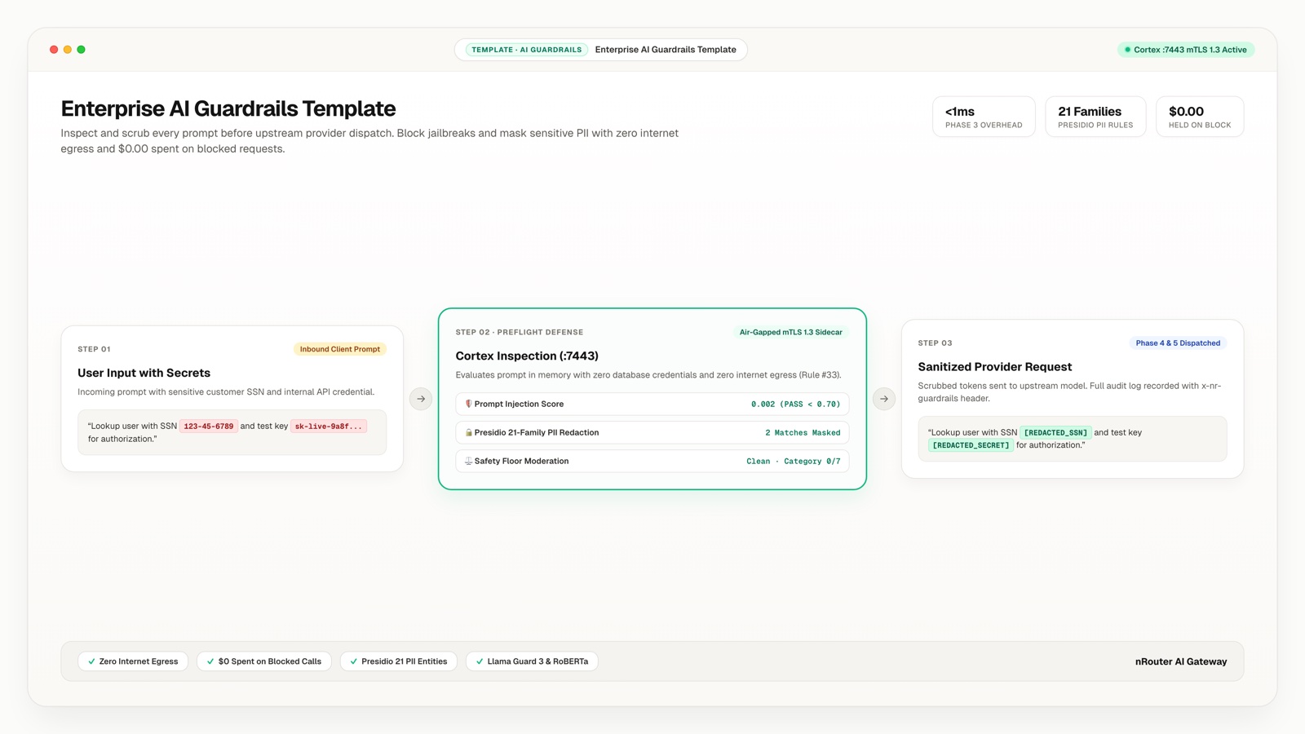Click the checkmark in Llama Guard 3 & RoBERTa chip
The height and width of the screenshot is (734, 1305).
480,661
